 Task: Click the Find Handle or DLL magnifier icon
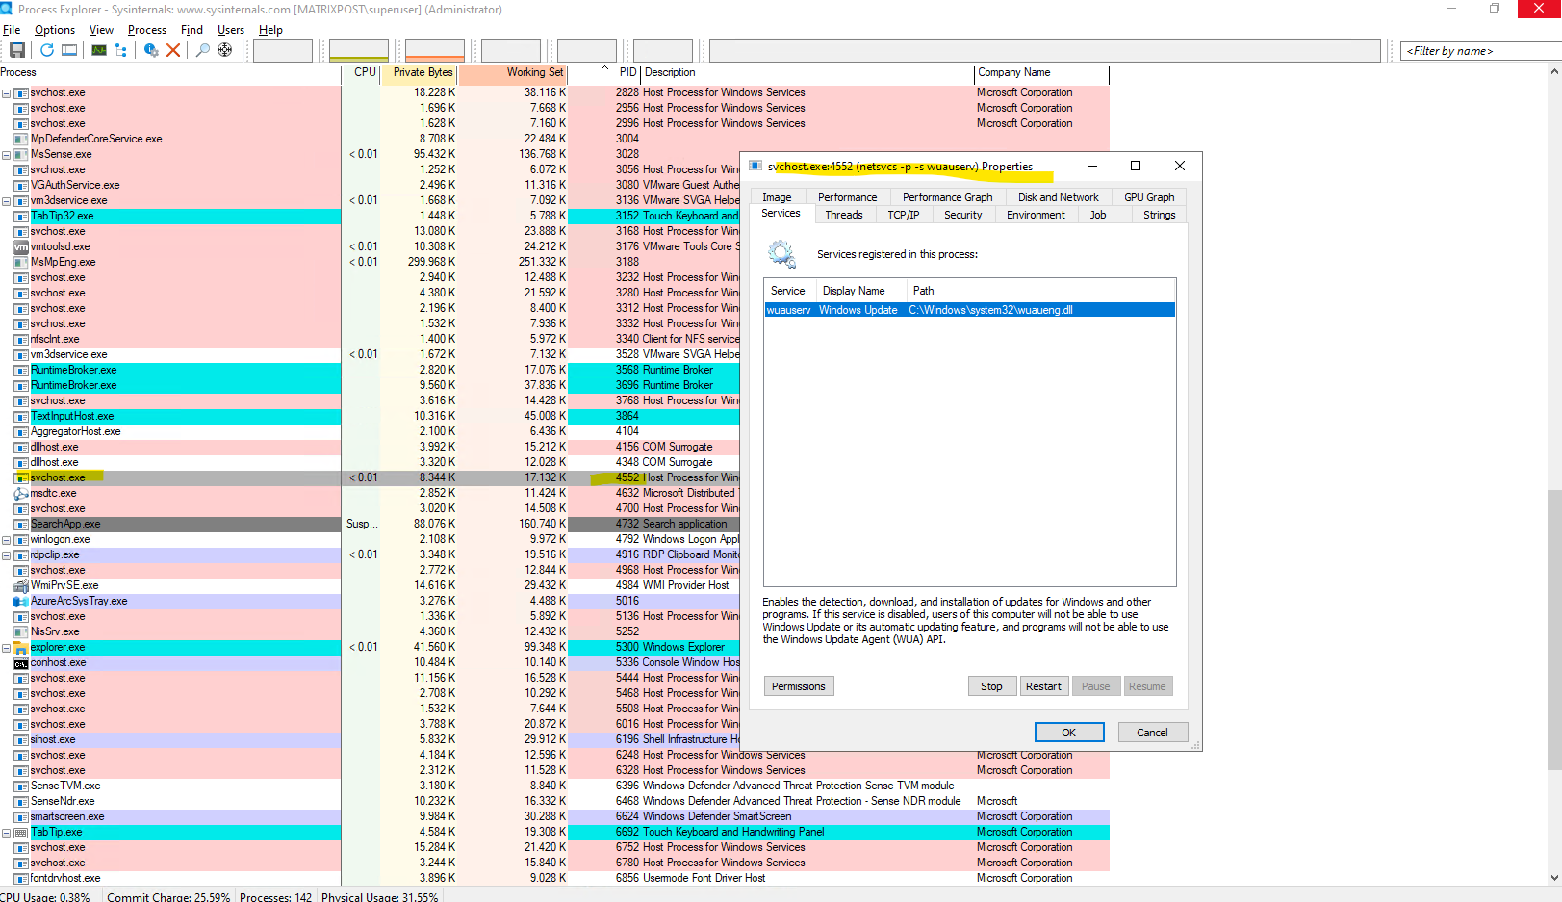pyautogui.click(x=203, y=50)
